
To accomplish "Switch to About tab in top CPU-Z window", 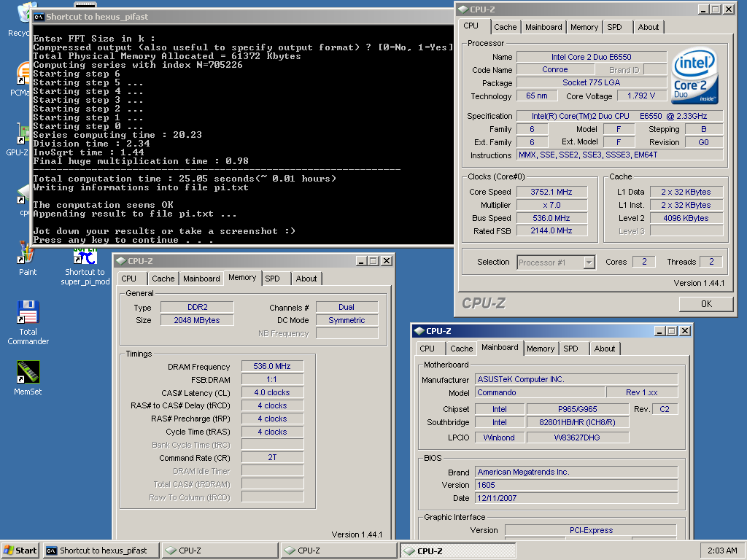I will 649,27.
